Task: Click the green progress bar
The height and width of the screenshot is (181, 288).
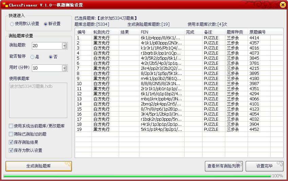Action: (x=137, y=176)
